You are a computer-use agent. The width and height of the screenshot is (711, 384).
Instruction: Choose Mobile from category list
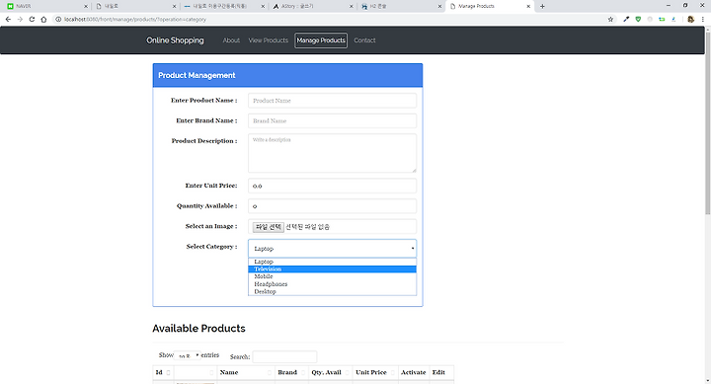point(333,276)
